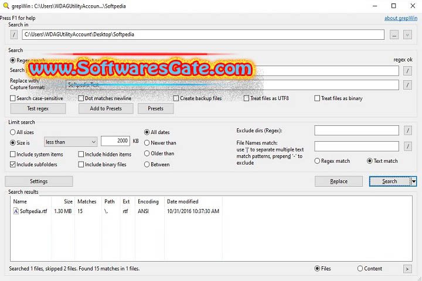
Task: Click the Exclude dirs (Regex) input field
Action: point(356,131)
